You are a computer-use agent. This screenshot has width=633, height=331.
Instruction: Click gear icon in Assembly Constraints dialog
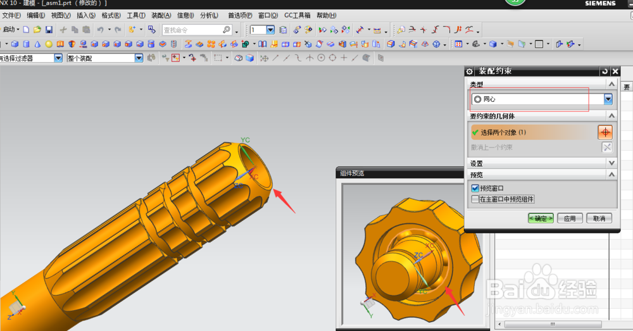click(469, 72)
